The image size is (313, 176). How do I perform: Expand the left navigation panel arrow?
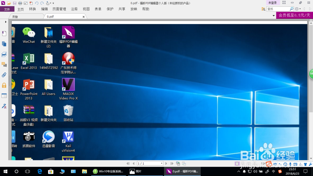(6, 22)
